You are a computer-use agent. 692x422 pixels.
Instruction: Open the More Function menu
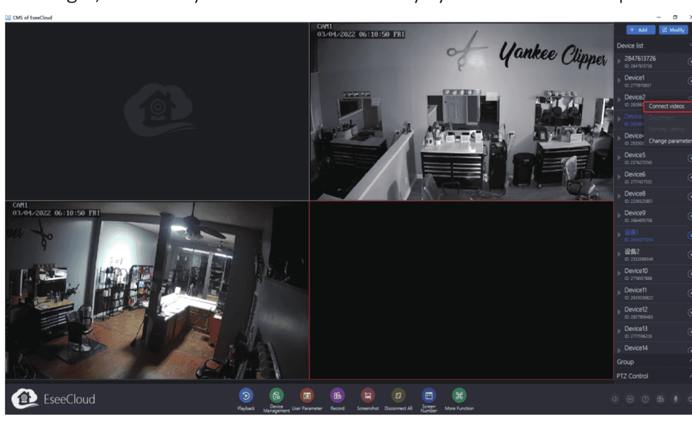pos(459,396)
